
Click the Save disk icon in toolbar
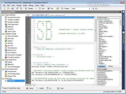(13, 8)
